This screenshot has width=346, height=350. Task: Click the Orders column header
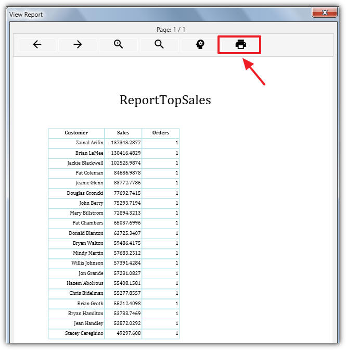coord(161,133)
